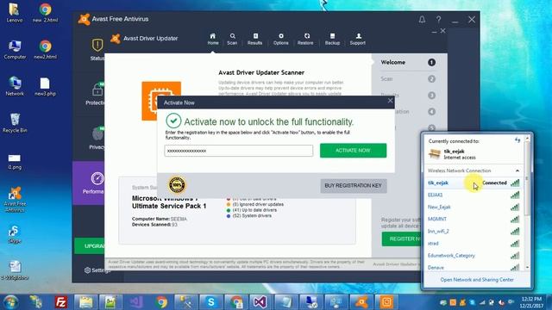
Task: Open the Backup tab in Driver Updater
Action: [332, 39]
